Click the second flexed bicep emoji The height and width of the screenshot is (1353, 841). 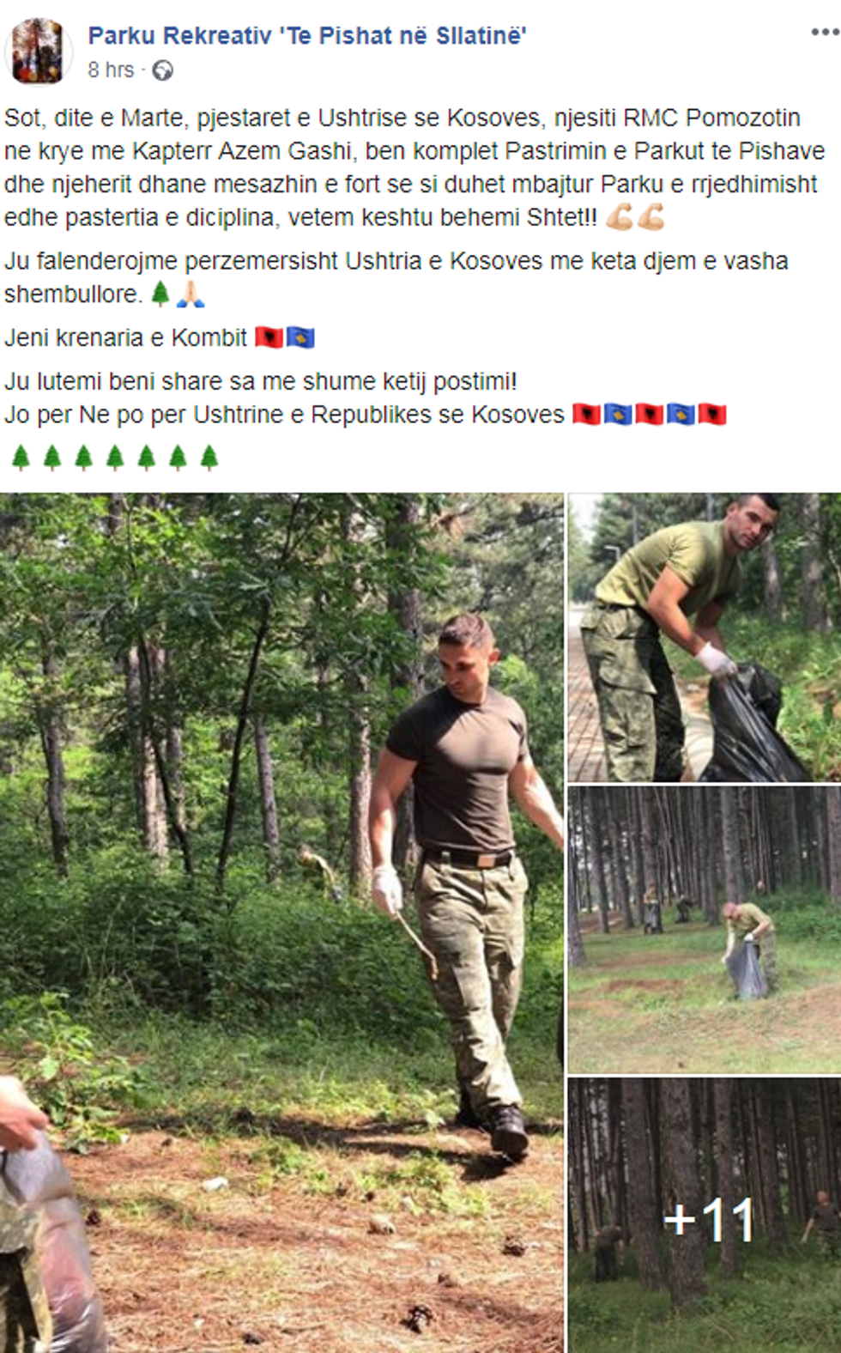coord(651,216)
